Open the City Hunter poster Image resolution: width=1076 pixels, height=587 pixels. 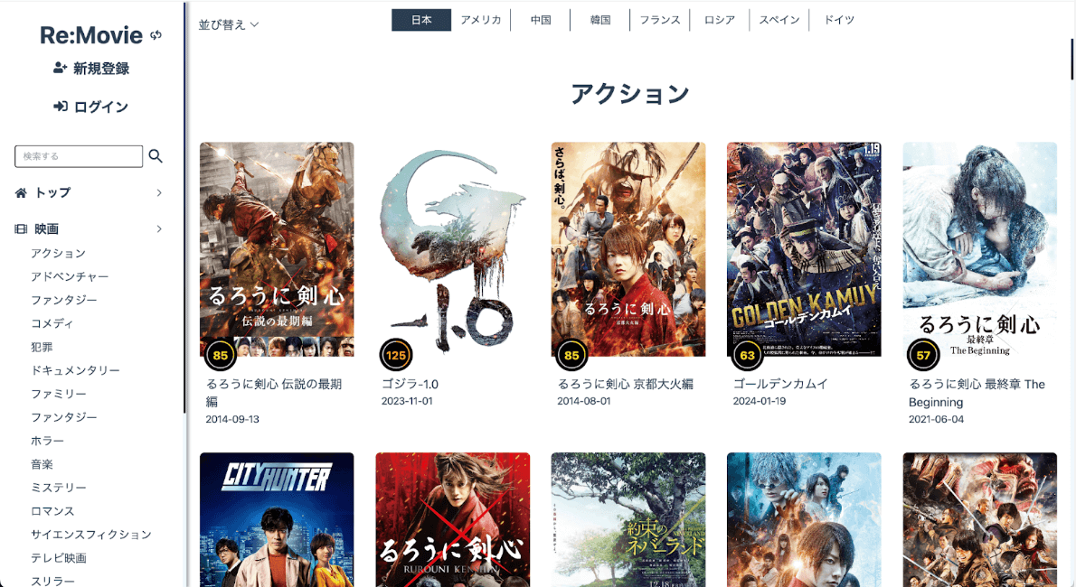pos(277,519)
